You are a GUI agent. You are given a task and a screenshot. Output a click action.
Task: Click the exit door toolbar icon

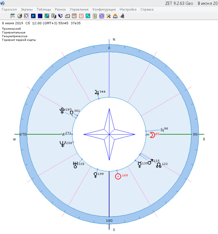coord(122,16)
